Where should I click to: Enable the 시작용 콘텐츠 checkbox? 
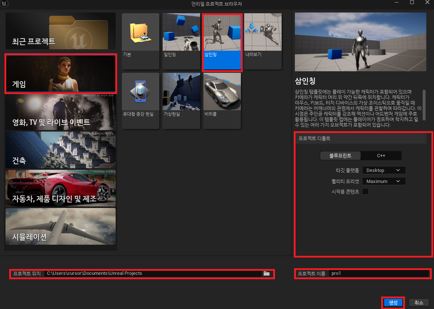click(365, 191)
